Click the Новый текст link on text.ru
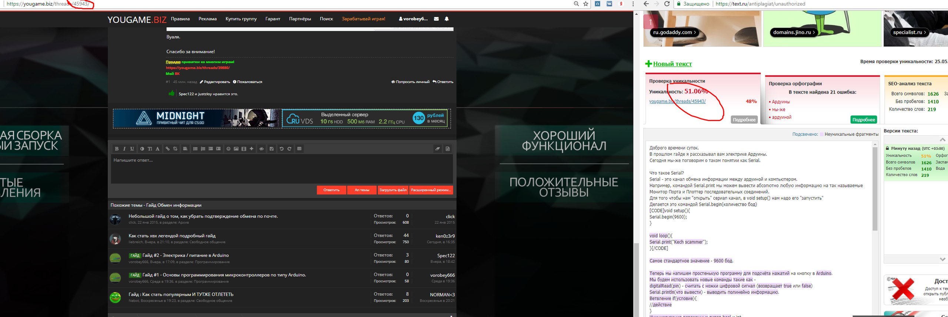Image resolution: width=948 pixels, height=317 pixels. point(672,64)
